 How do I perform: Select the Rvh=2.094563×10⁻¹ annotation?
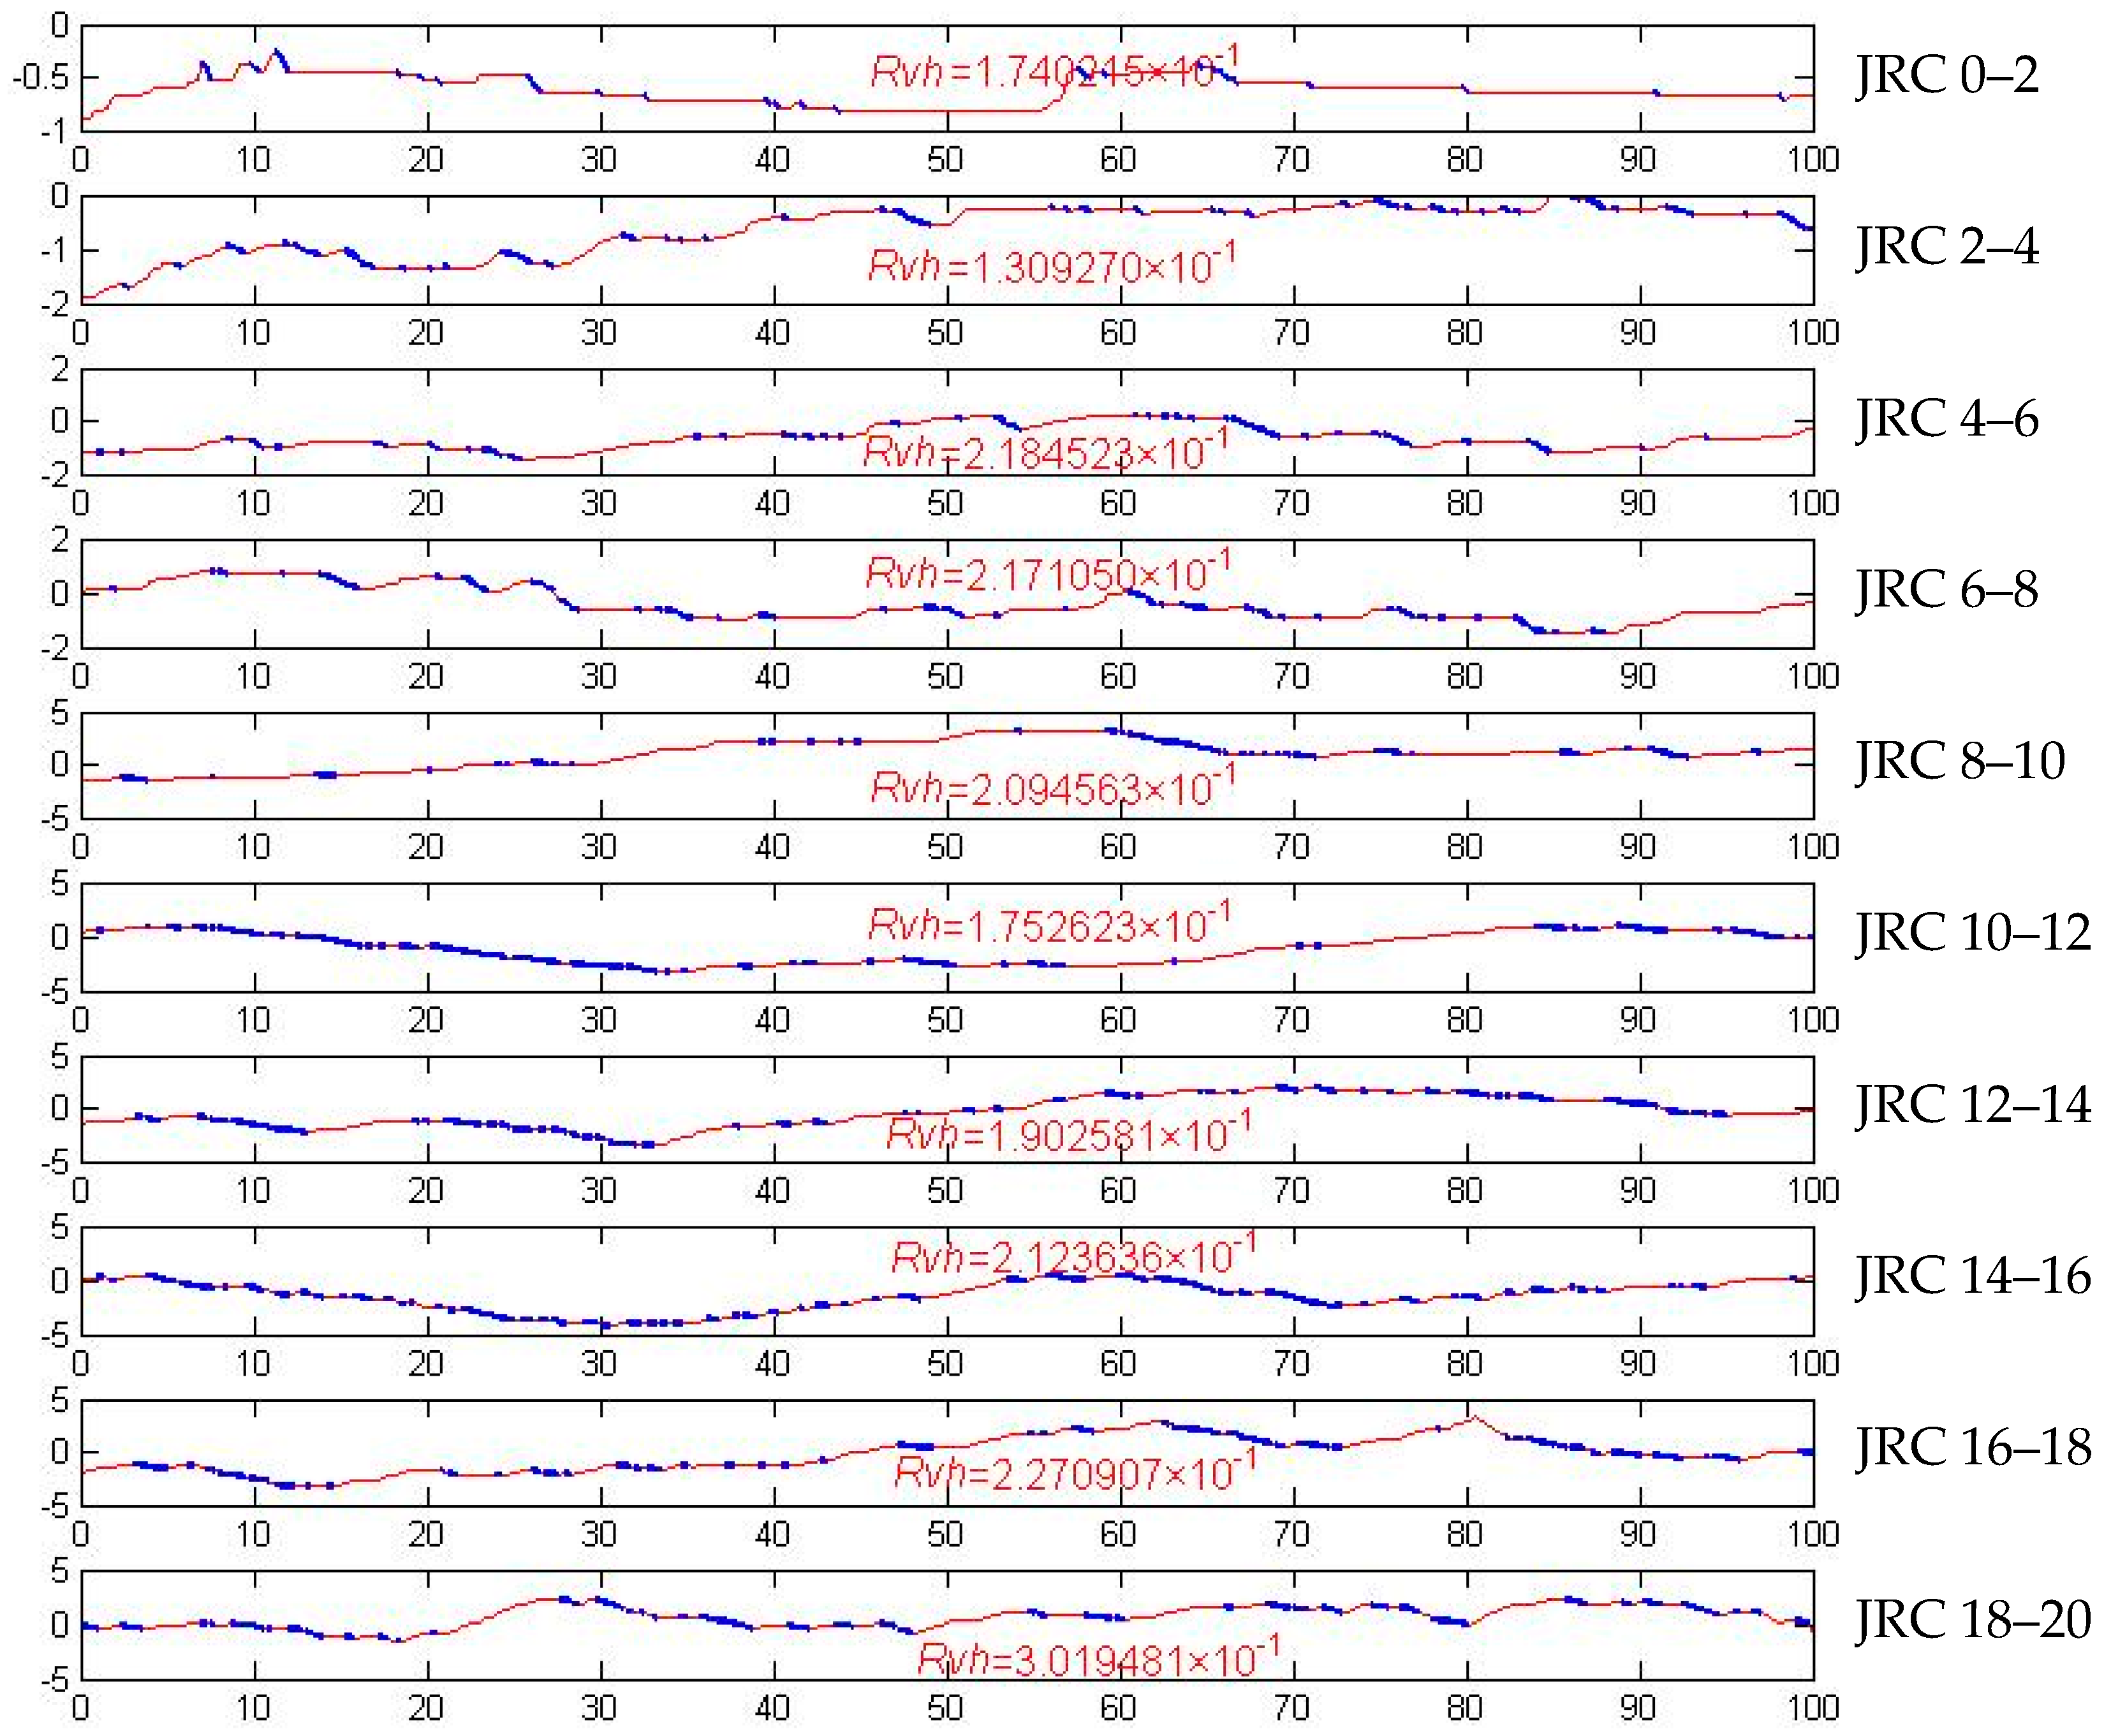pos(1053,787)
